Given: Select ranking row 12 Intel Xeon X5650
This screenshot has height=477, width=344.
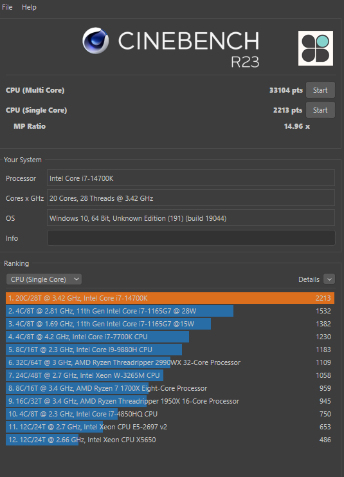Looking at the screenshot, I should [x=170, y=440].
